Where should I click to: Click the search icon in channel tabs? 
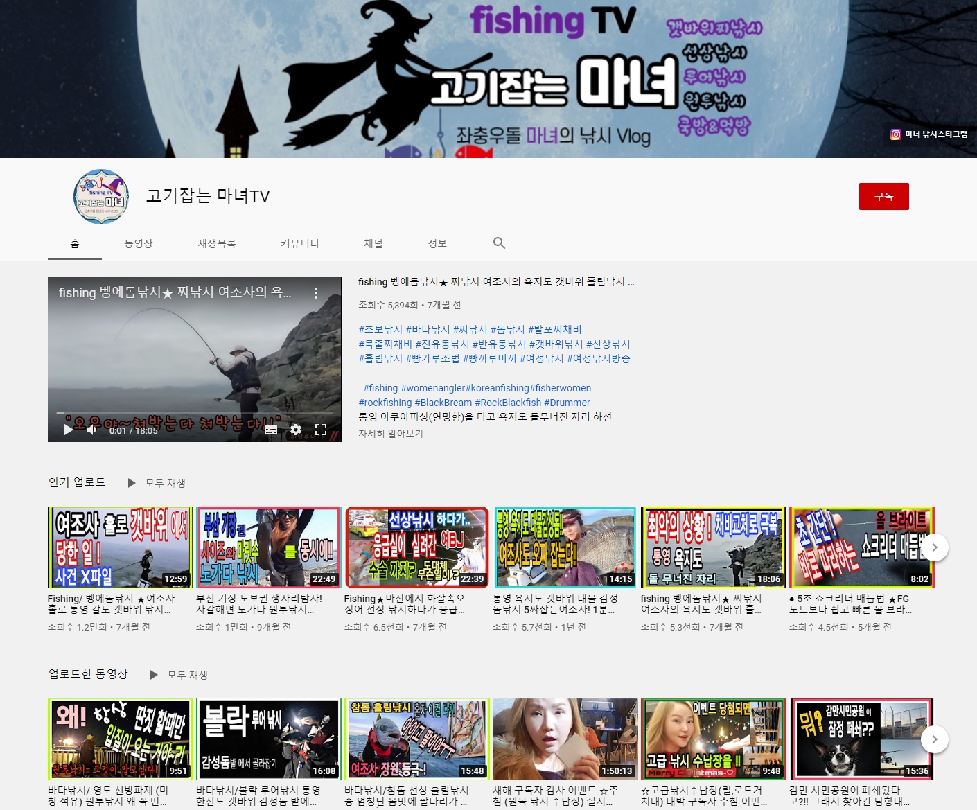click(x=499, y=243)
